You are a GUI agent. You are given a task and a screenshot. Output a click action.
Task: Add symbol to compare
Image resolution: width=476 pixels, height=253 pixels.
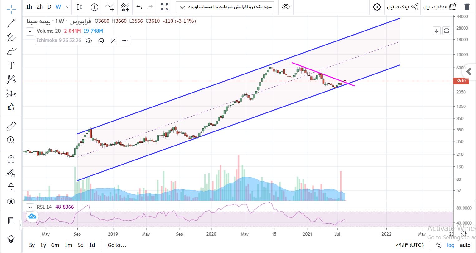click(95, 7)
